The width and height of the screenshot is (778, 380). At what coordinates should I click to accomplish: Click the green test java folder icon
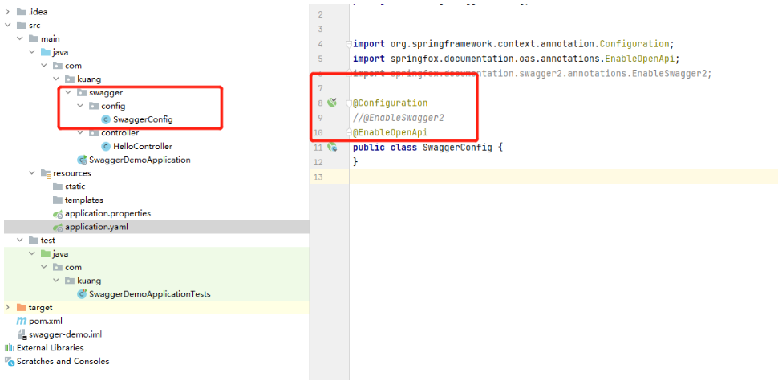click(x=46, y=254)
